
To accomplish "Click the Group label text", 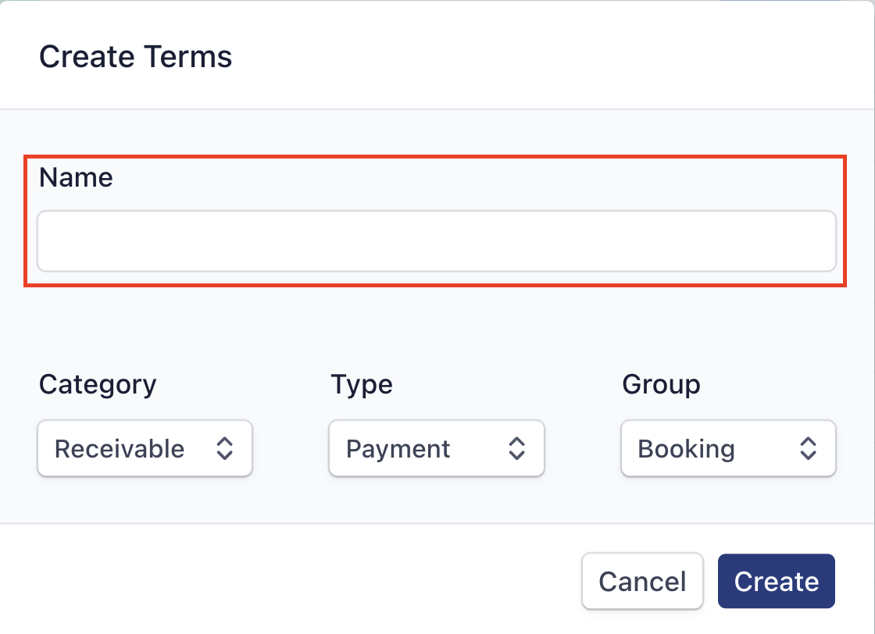I will (661, 384).
